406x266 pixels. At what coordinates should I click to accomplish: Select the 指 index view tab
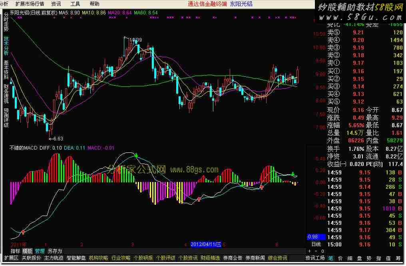pyautogui.click(x=378, y=258)
